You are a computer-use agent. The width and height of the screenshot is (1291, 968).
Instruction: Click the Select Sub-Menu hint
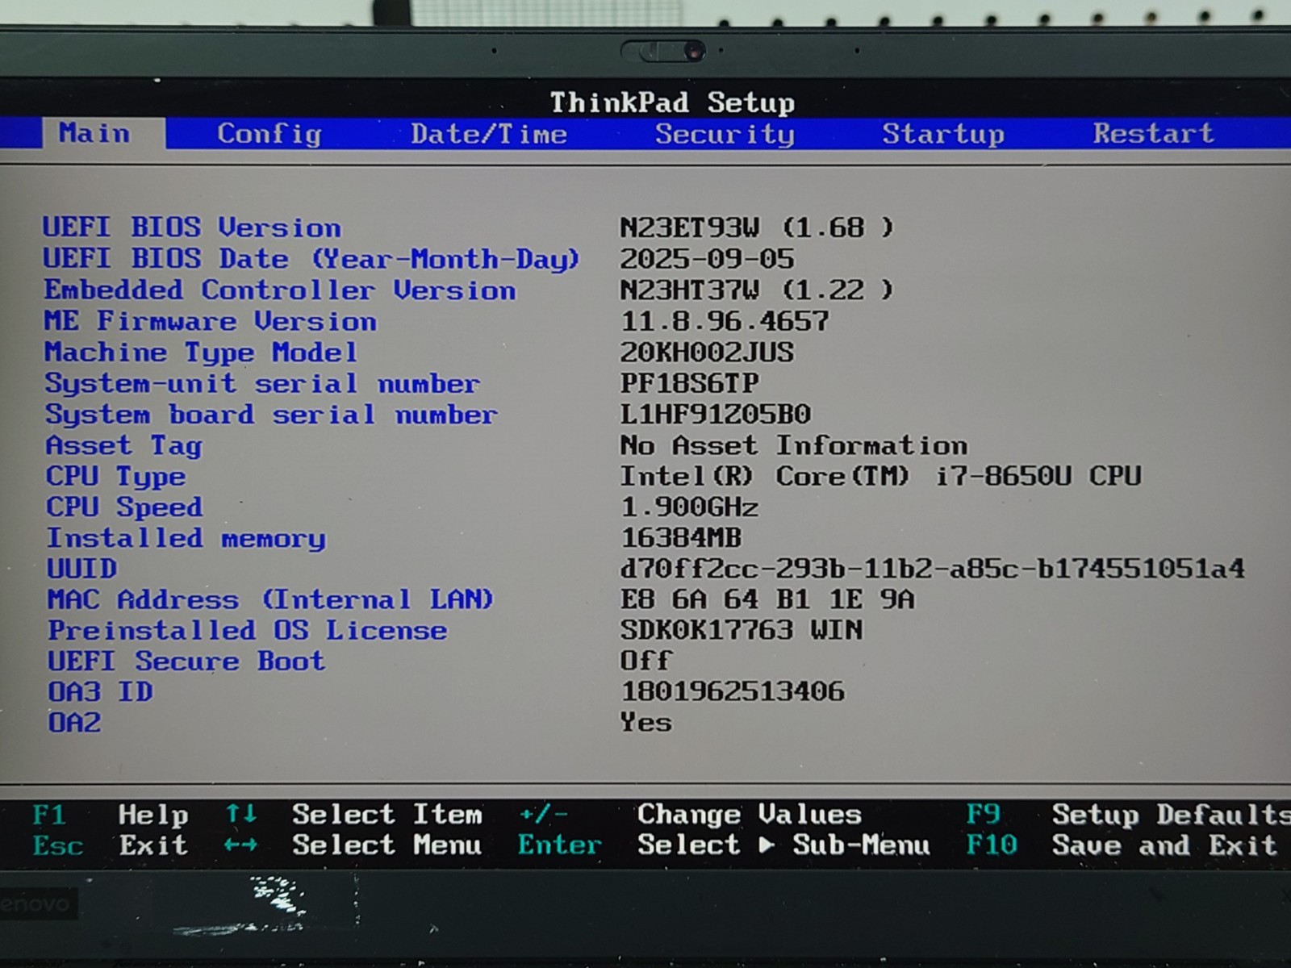tap(783, 845)
